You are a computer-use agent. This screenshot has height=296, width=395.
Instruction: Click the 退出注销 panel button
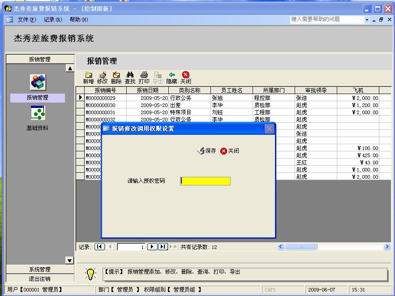[x=40, y=279]
